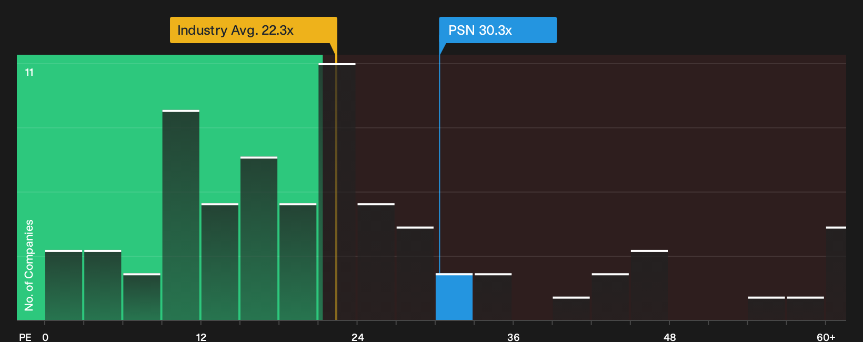Viewport: 863px width, 342px height.
Task: Click the PE axis label
Action: pos(25,337)
